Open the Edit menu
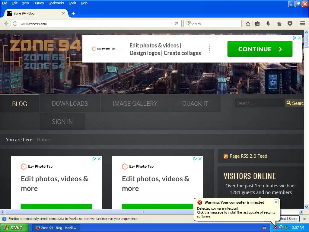The height and width of the screenshot is (232, 309). click(x=14, y=3)
